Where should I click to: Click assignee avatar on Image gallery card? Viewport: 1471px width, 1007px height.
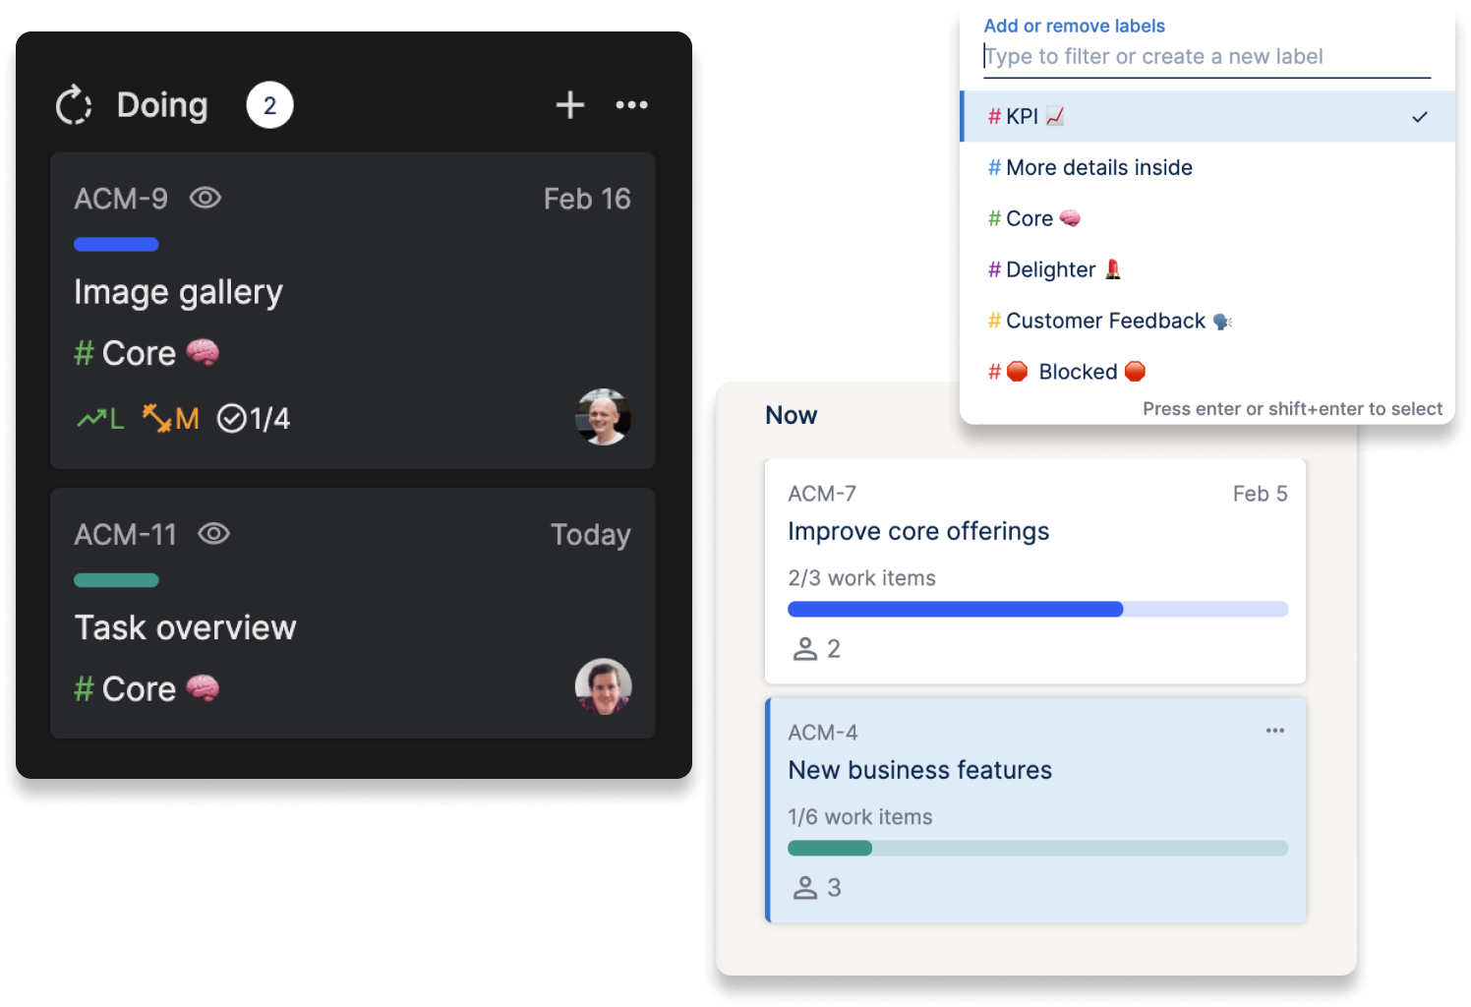tap(603, 417)
